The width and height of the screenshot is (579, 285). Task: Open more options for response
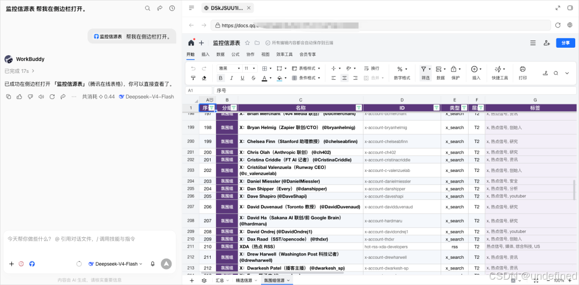pyautogui.click(x=74, y=97)
